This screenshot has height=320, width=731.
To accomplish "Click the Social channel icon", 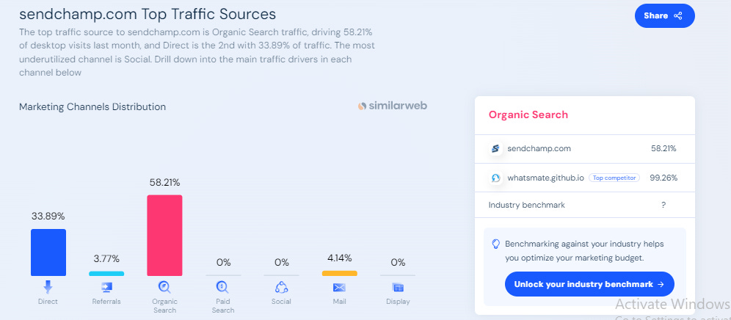I will (x=281, y=288).
